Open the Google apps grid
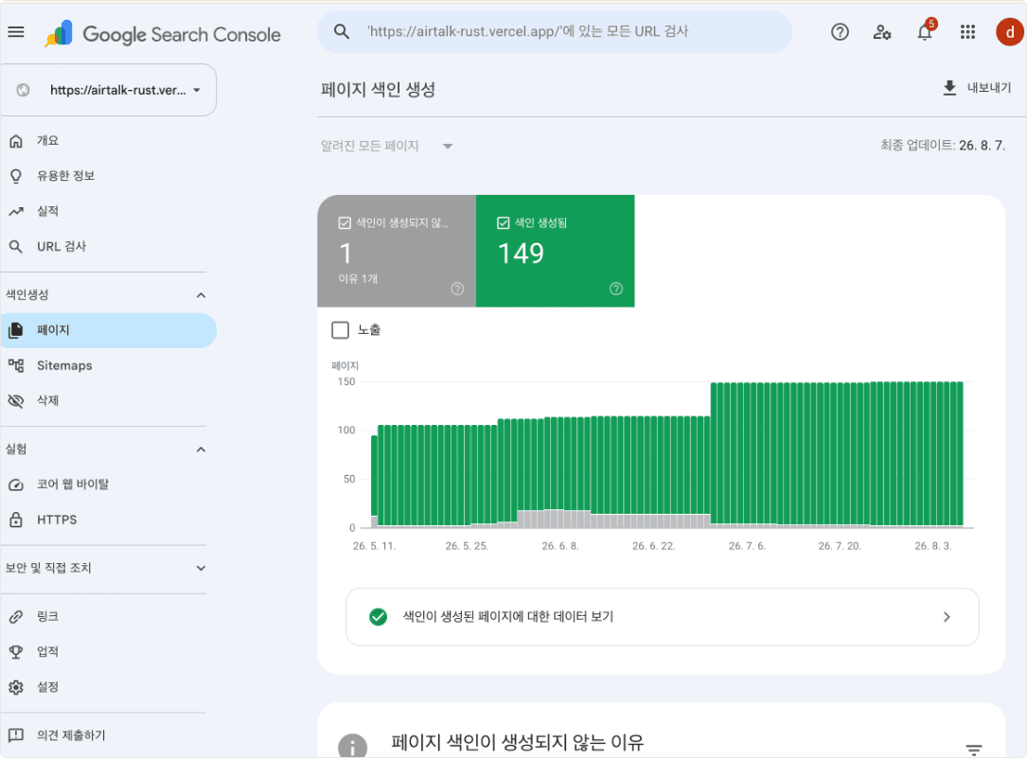The width and height of the screenshot is (1027, 758). coord(967,32)
